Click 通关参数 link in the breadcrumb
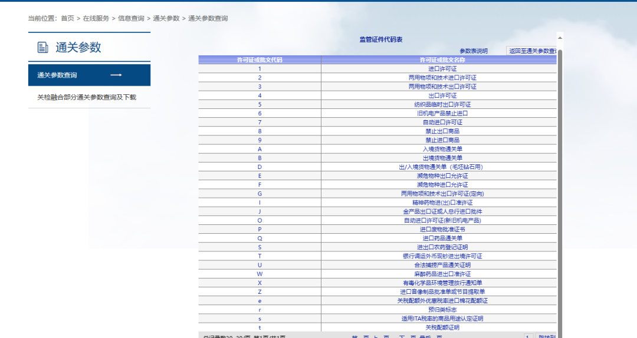This screenshot has width=637, height=338. click(166, 18)
